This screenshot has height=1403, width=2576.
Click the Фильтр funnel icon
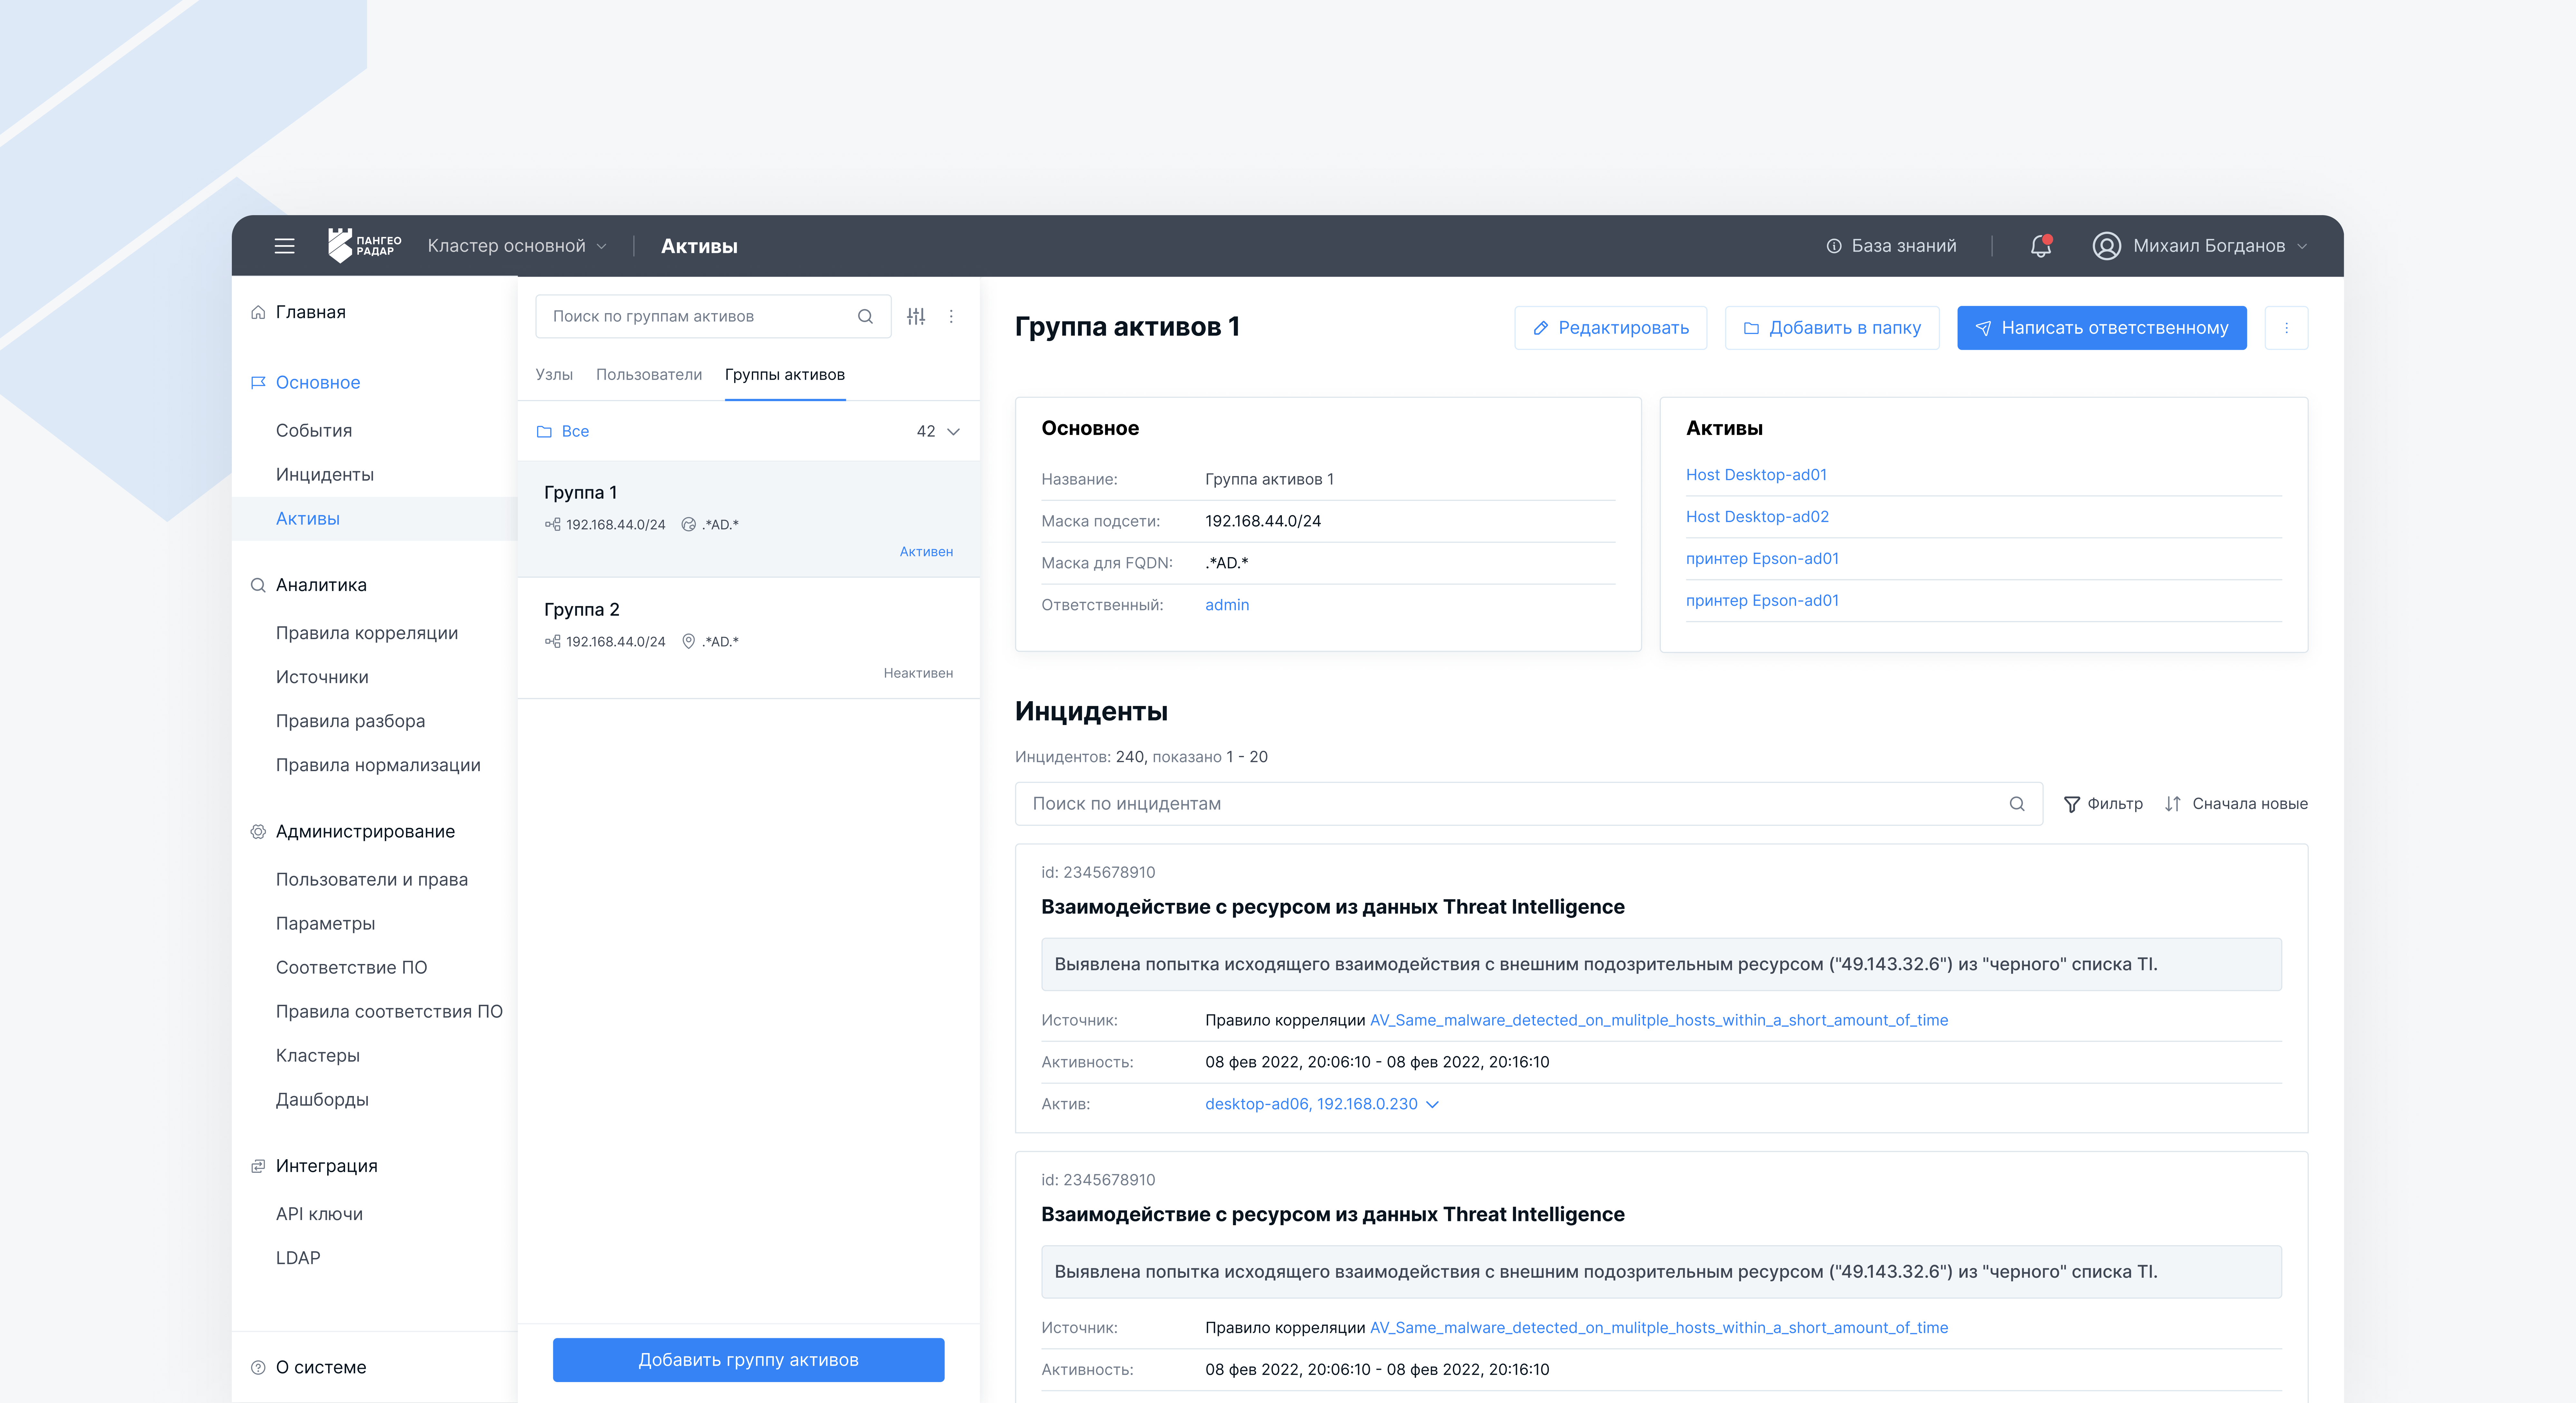click(2072, 804)
